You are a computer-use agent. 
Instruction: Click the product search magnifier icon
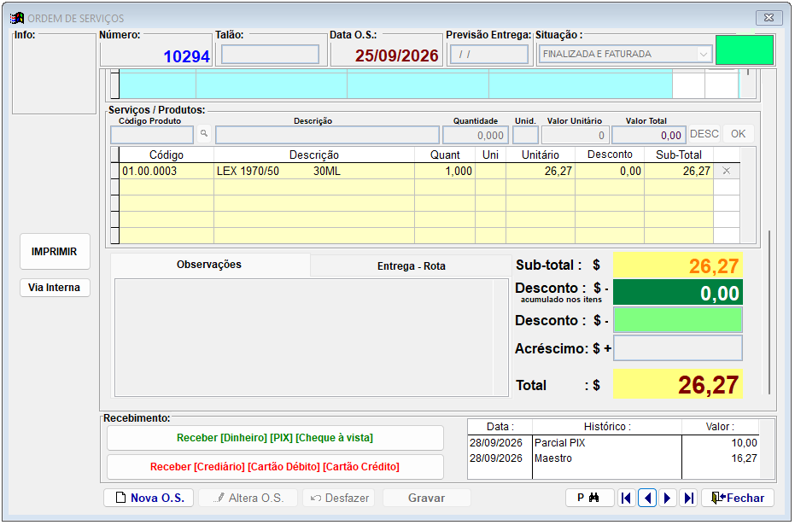(204, 134)
